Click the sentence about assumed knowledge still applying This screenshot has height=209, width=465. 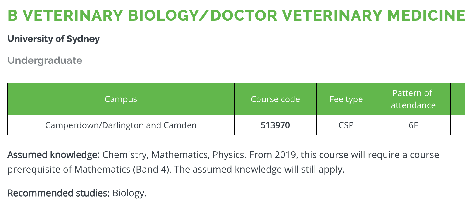260,169
